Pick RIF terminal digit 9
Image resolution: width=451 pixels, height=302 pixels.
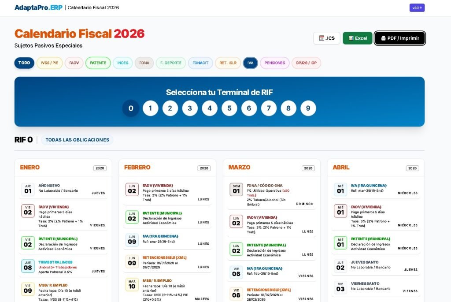coord(308,108)
